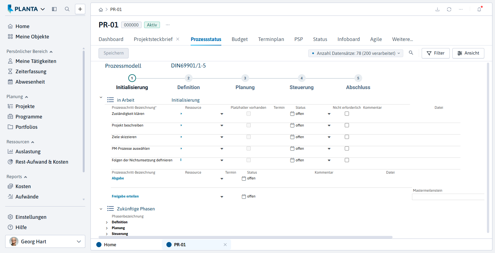This screenshot has height=253, width=495.
Task: Select step 5 Abschluss in process stepper
Action: tap(358, 78)
